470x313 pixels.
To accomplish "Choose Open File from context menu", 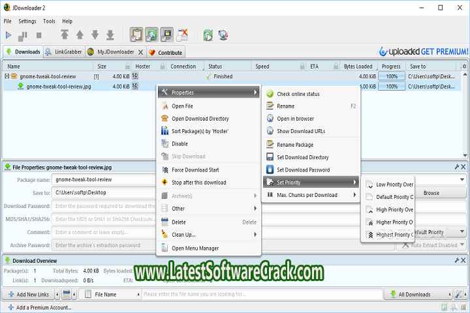I will pyautogui.click(x=208, y=106).
